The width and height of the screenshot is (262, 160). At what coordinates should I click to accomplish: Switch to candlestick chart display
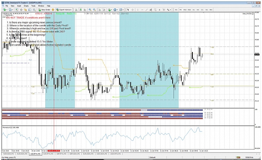tap(80, 10)
